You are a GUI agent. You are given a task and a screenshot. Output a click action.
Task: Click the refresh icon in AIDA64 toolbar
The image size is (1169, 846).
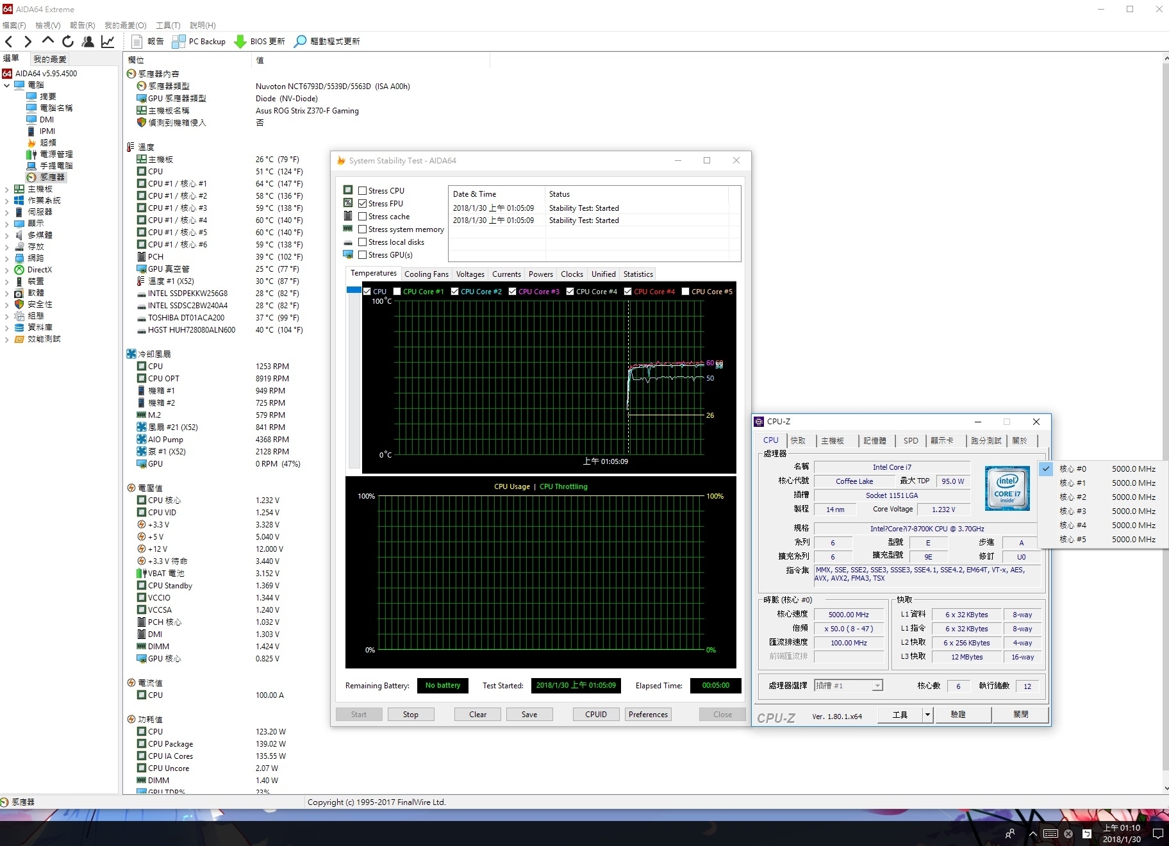(68, 42)
